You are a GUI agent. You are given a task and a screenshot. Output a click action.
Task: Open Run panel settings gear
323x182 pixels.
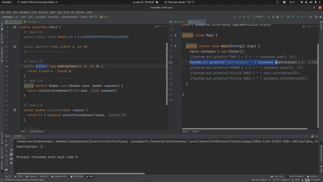(x=312, y=136)
